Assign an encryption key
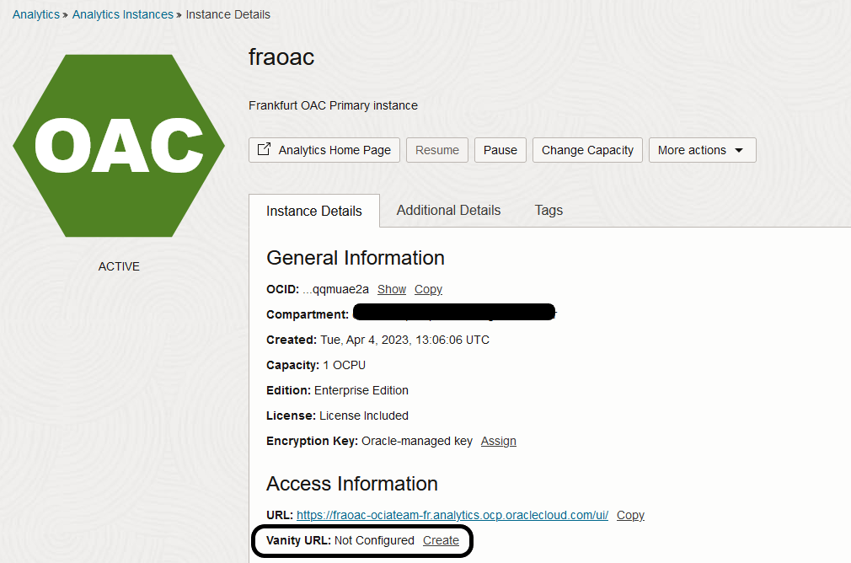 pos(499,441)
